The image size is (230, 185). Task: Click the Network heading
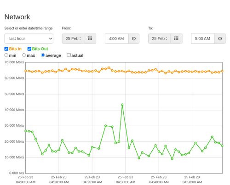tap(17, 17)
